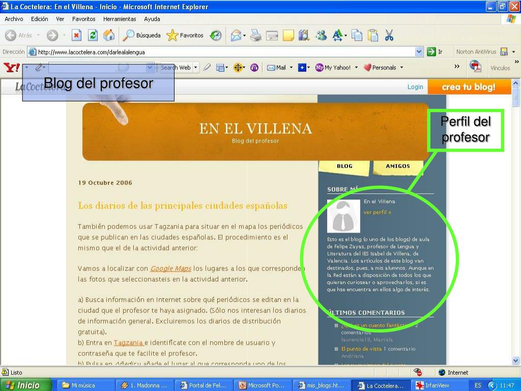The width and height of the screenshot is (521, 391).
Task: Open Búsqueda search magnifier
Action: tap(141, 35)
